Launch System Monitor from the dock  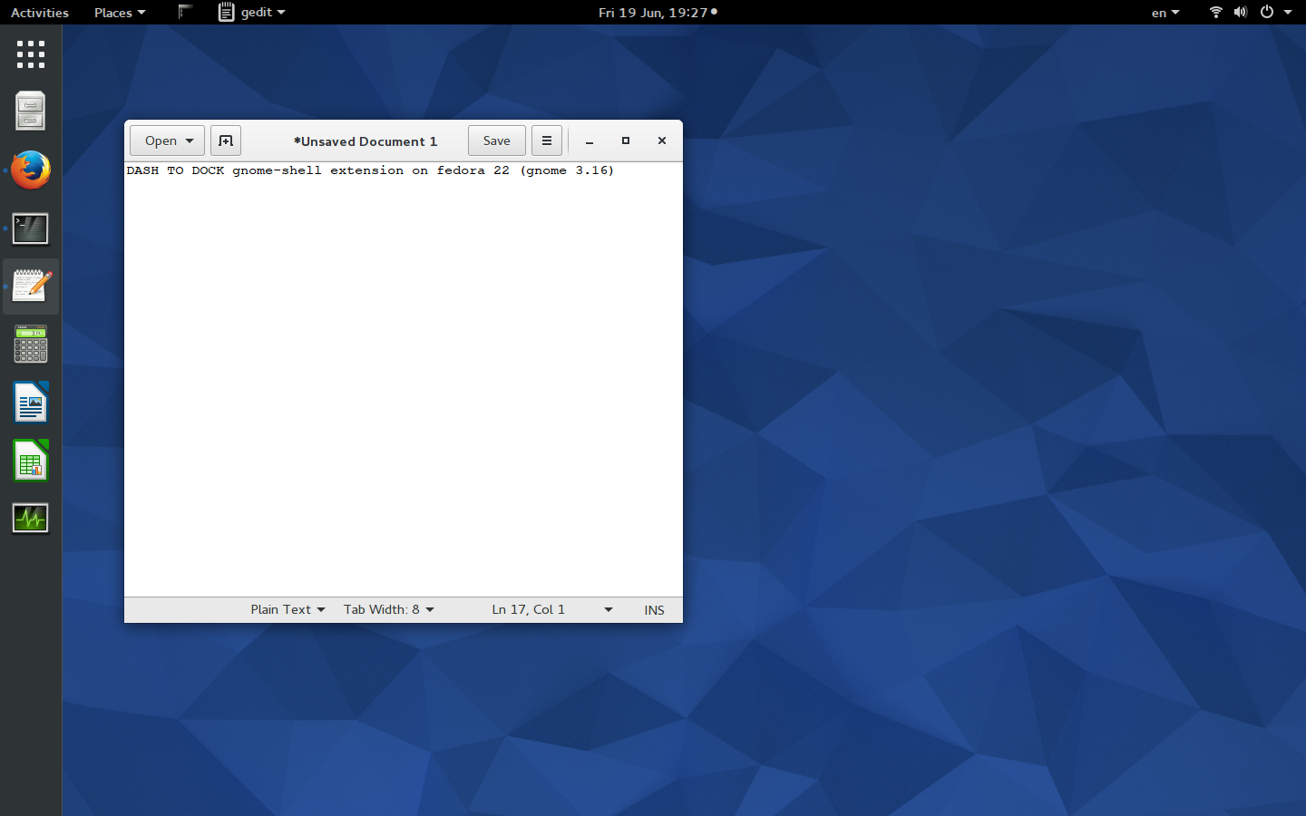[x=31, y=519]
